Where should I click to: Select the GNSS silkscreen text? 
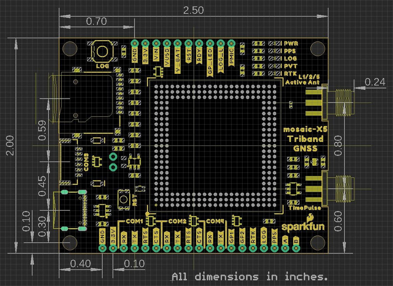pyautogui.click(x=305, y=148)
